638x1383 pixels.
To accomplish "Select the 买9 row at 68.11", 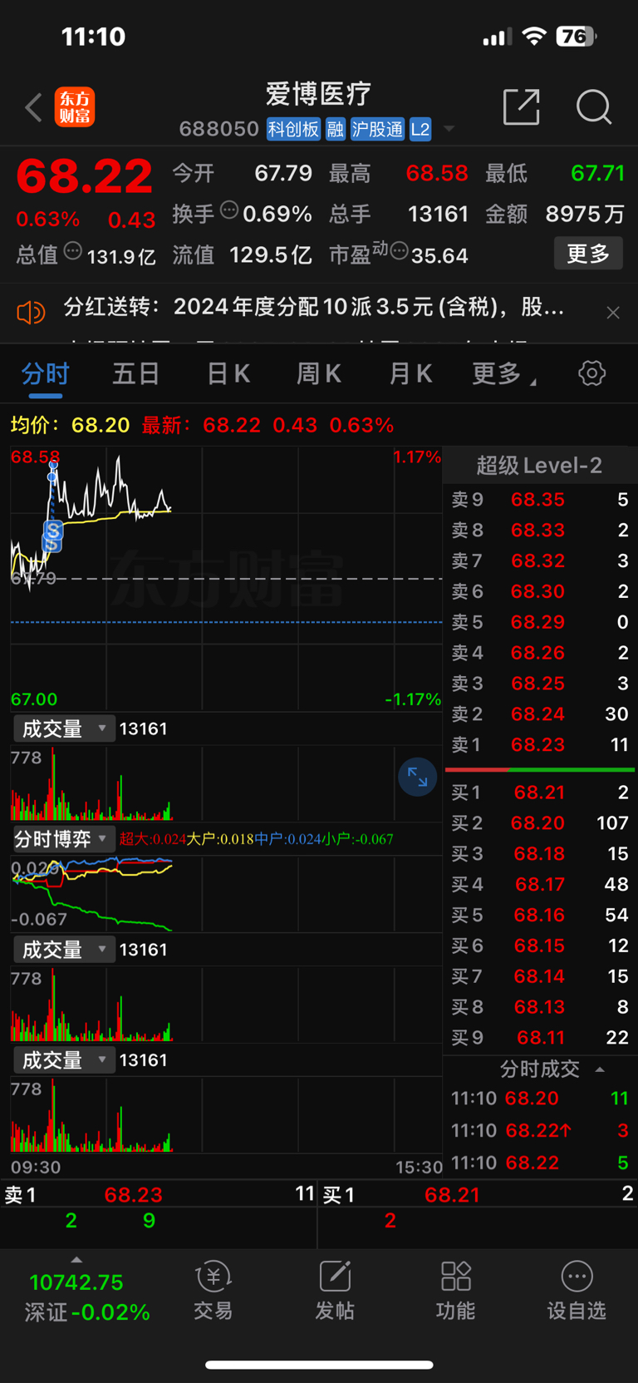I will coord(539,1038).
